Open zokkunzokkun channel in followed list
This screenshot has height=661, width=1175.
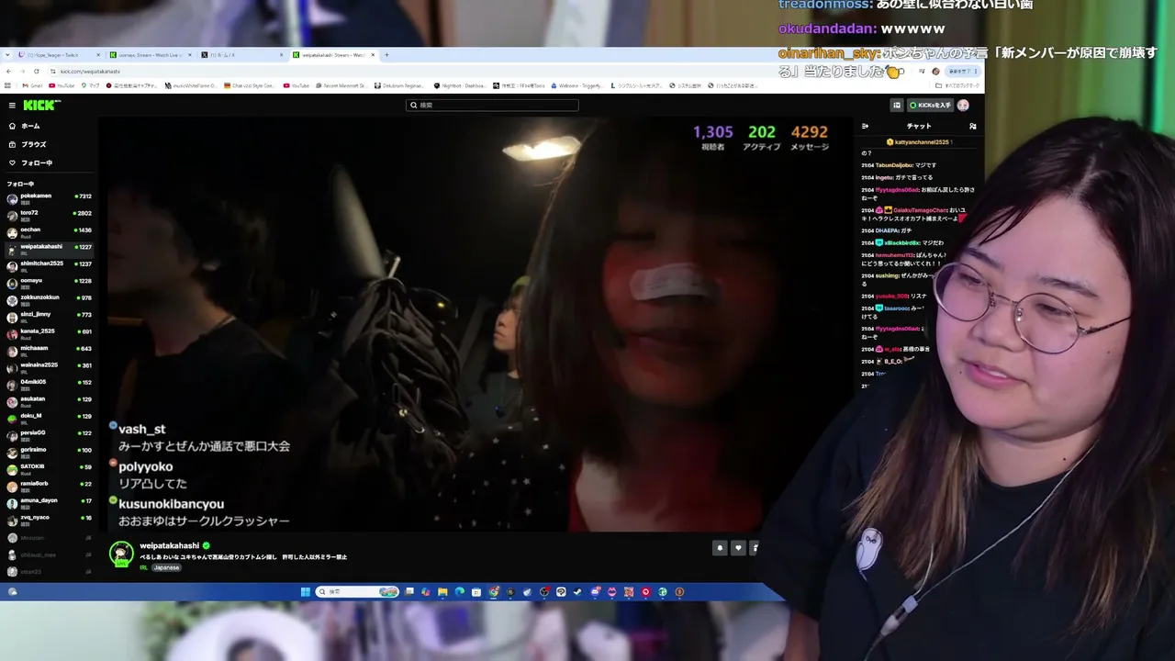[x=50, y=299]
